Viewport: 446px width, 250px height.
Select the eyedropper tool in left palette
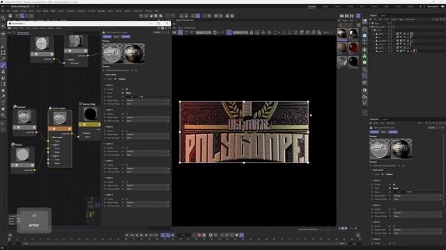click(3, 59)
